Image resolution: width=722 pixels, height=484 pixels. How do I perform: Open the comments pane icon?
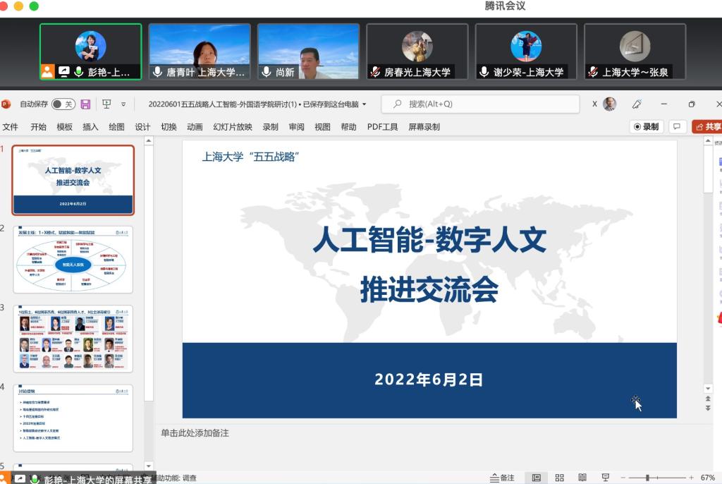pyautogui.click(x=677, y=127)
